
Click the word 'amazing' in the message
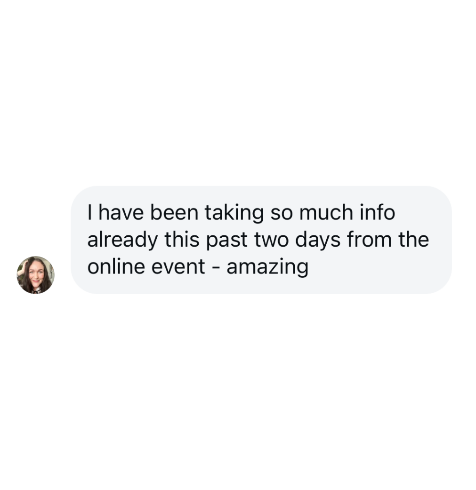[267, 267]
